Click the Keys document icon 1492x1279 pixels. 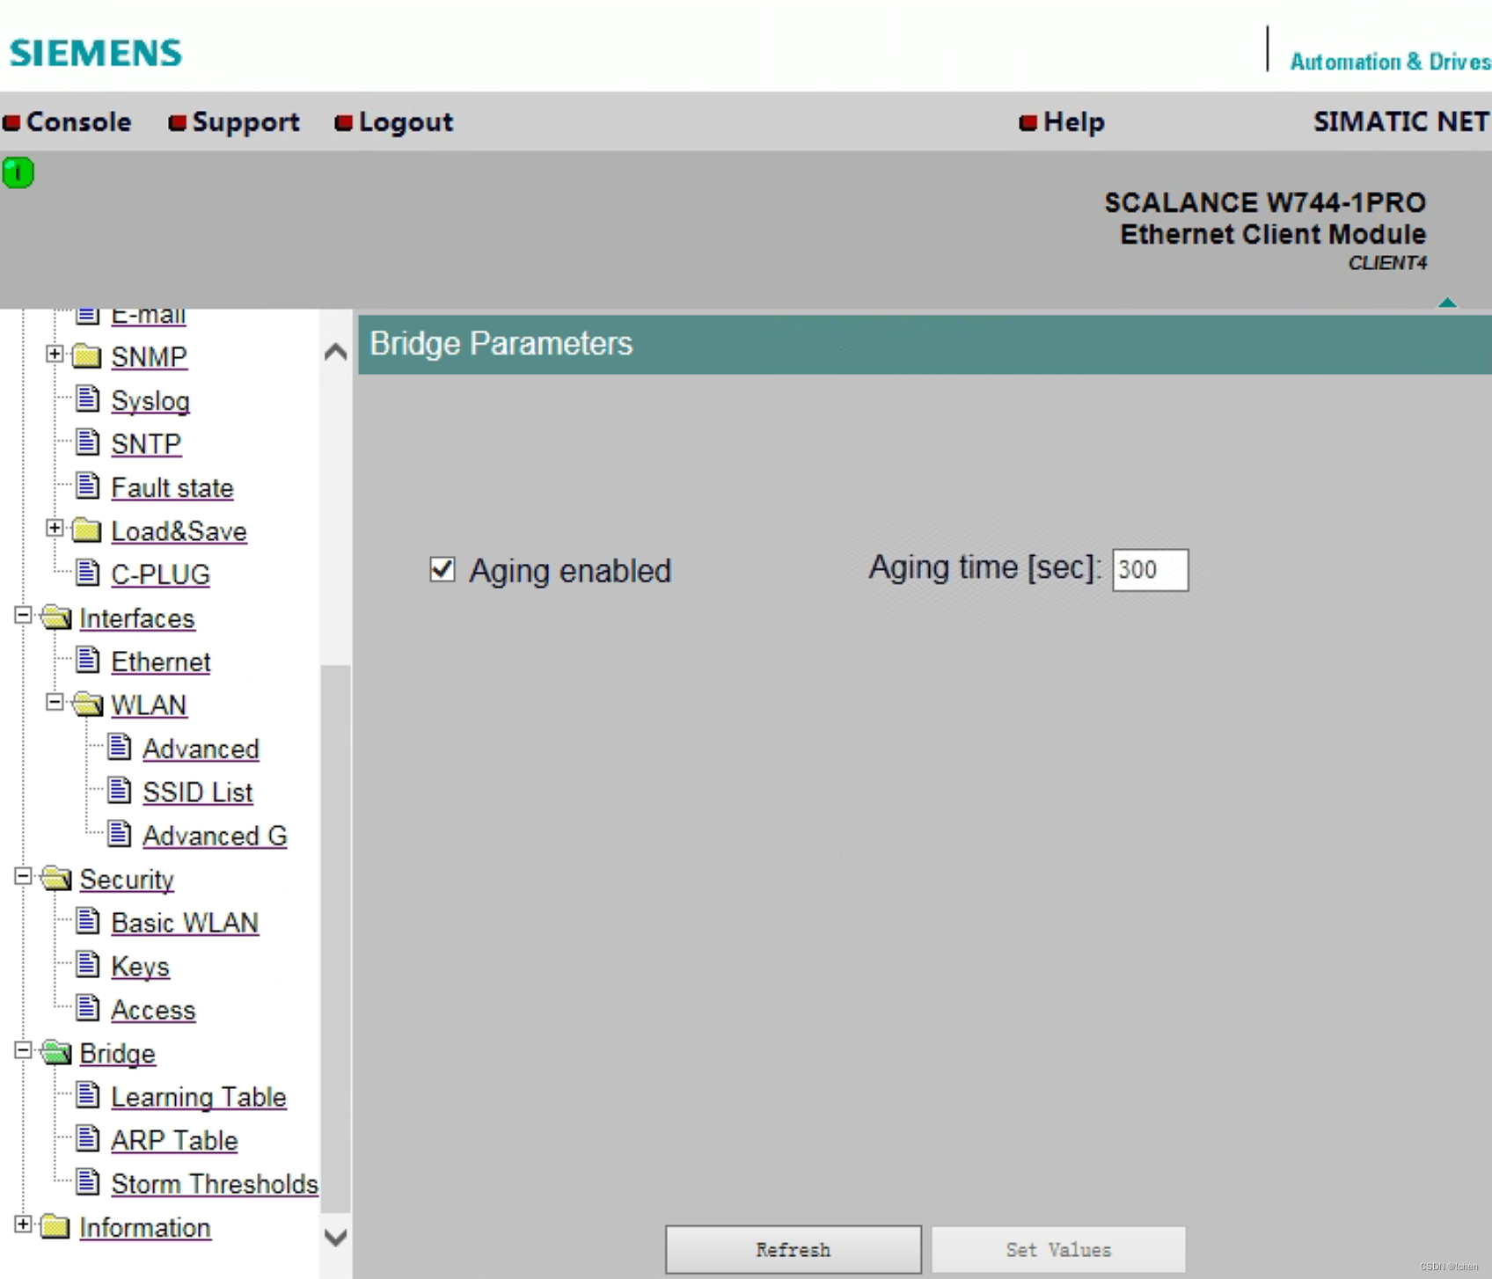pyautogui.click(x=87, y=965)
